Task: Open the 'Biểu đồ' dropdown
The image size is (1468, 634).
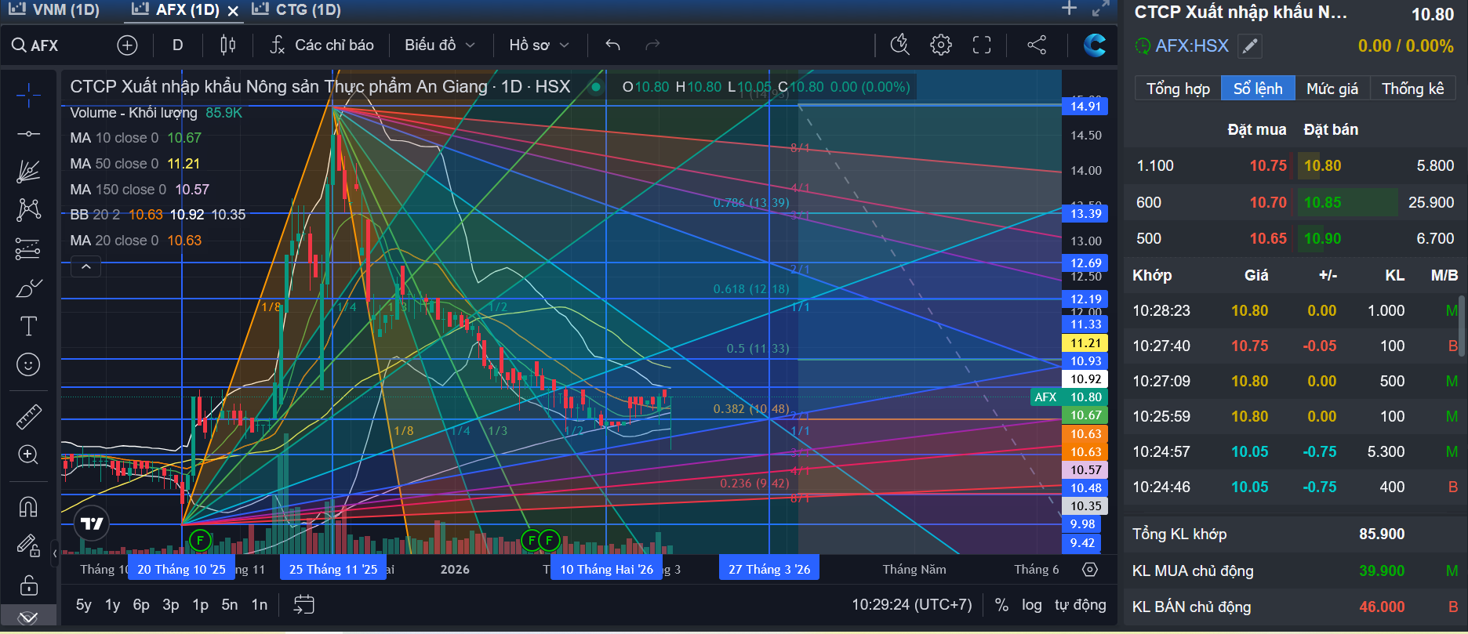Action: pyautogui.click(x=440, y=45)
